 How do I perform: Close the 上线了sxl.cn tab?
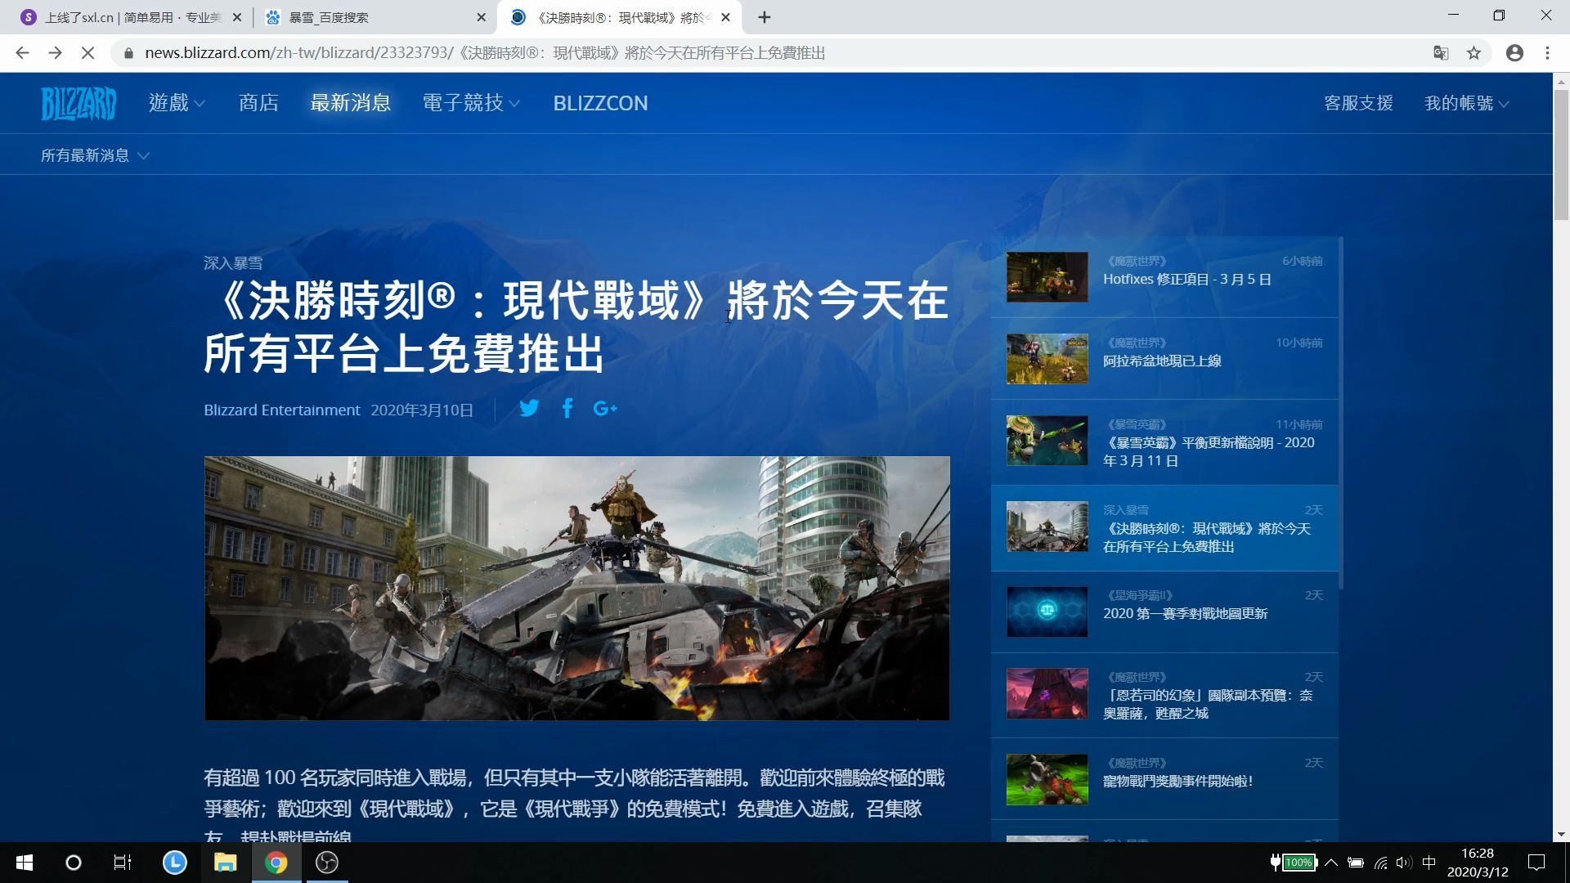[x=237, y=17]
